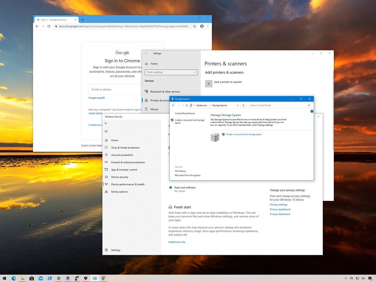Click the refresh icon in Control Panel address bar
This screenshot has height=282, width=376.
point(243,105)
